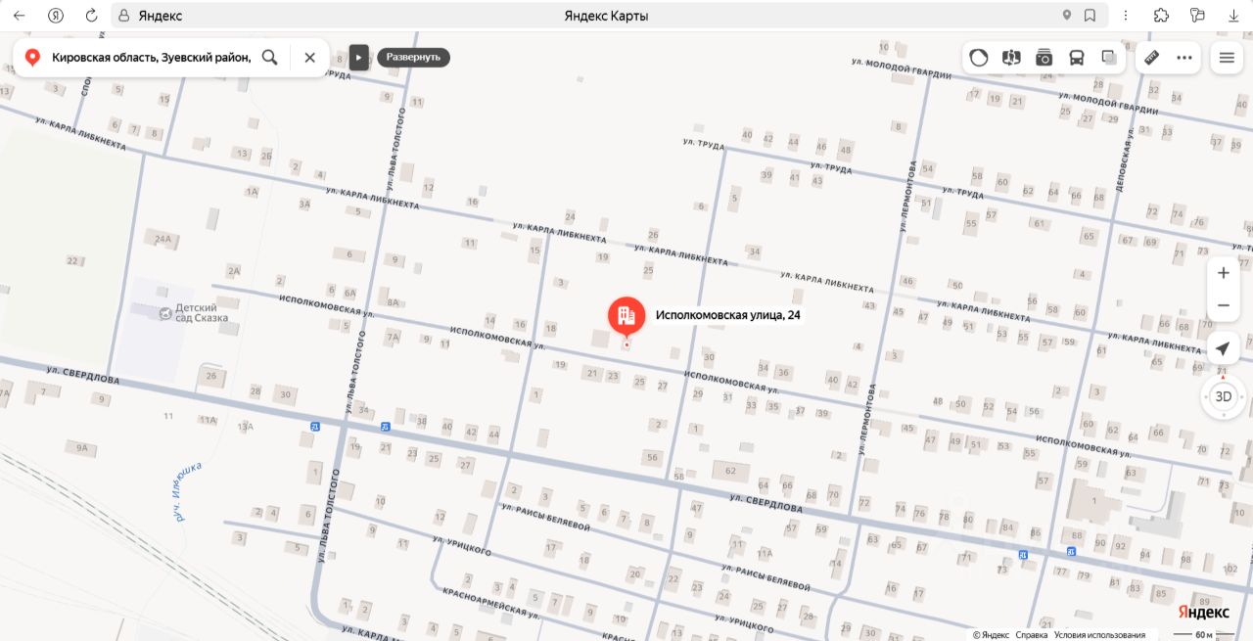Toggle public transport bus layer

1077,58
